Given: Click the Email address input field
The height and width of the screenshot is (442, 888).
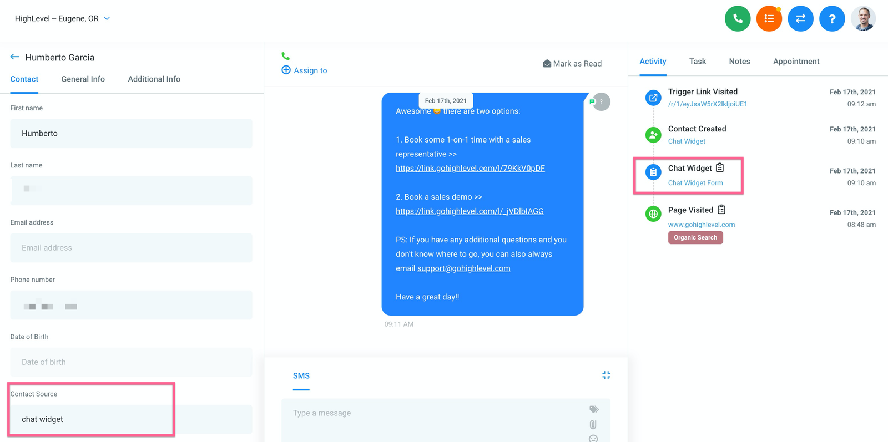Looking at the screenshot, I should tap(131, 248).
